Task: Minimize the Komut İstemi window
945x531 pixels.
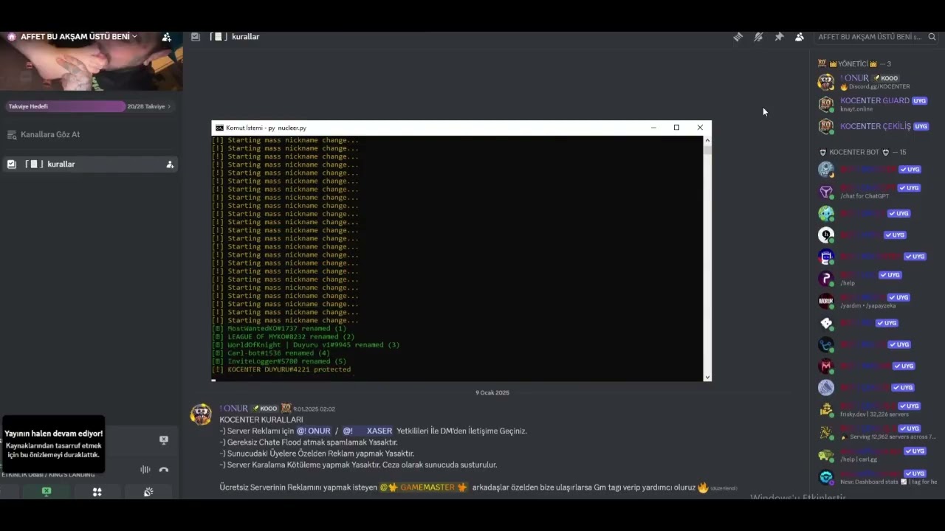Action: (653, 128)
